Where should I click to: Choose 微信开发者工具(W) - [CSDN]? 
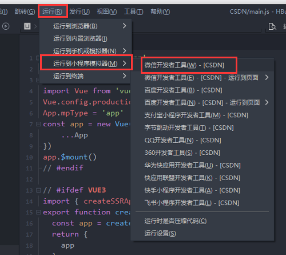click(203, 65)
